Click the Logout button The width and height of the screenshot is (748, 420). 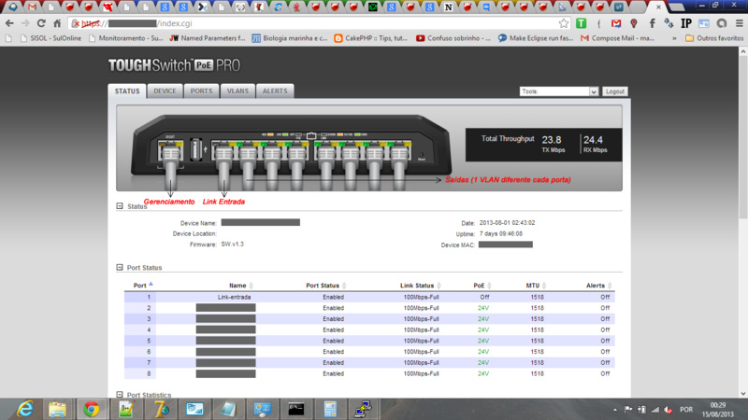coord(615,91)
